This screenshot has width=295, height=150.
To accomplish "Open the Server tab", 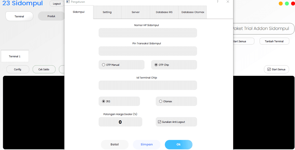I will pyautogui.click(x=136, y=12).
